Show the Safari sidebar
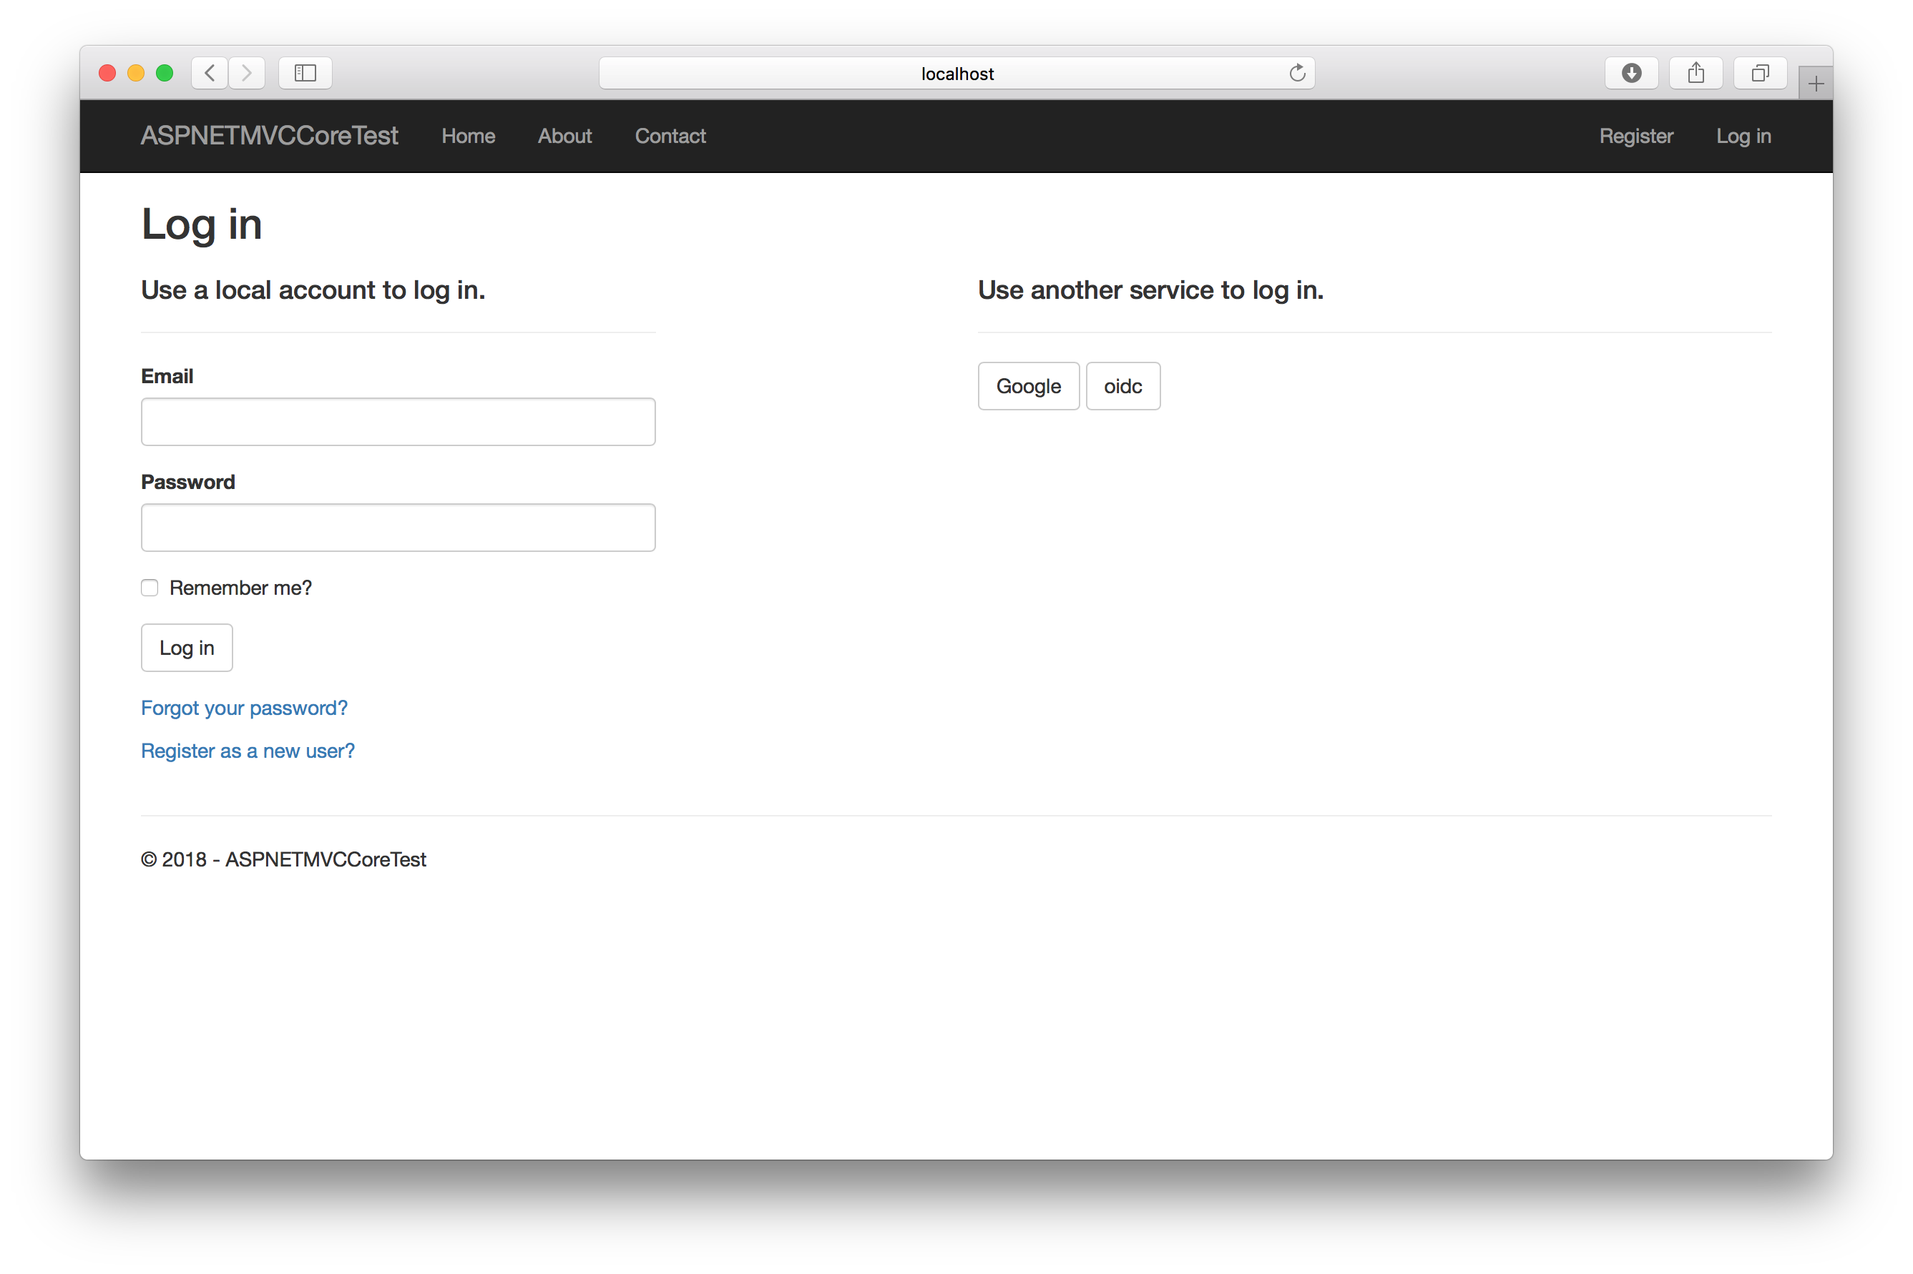The image size is (1913, 1274). coord(305,73)
